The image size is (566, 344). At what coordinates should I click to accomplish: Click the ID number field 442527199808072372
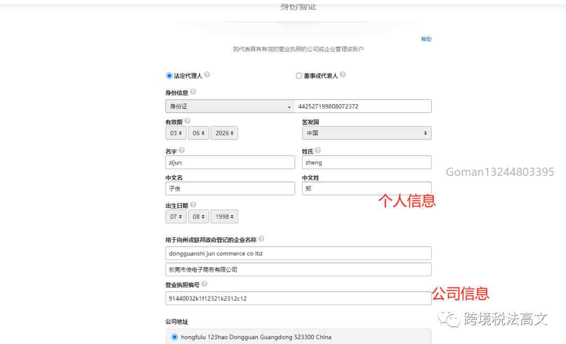pyautogui.click(x=363, y=106)
